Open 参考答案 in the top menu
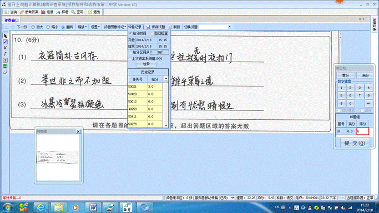Viewport: 379px width, 213px height. [29, 12]
